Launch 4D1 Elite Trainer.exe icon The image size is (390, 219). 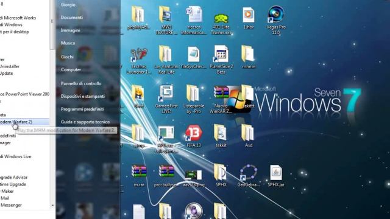pyautogui.click(x=221, y=19)
